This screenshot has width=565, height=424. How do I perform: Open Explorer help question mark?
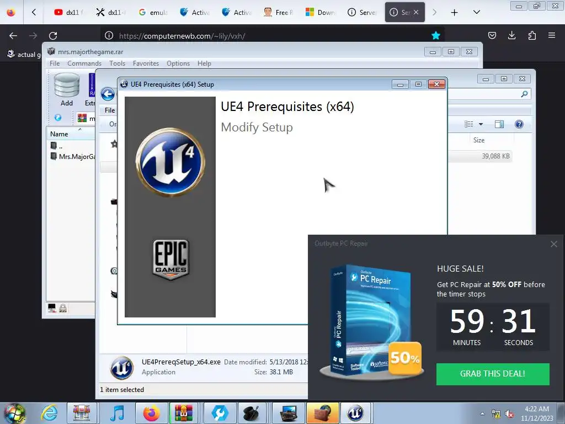[519, 124]
